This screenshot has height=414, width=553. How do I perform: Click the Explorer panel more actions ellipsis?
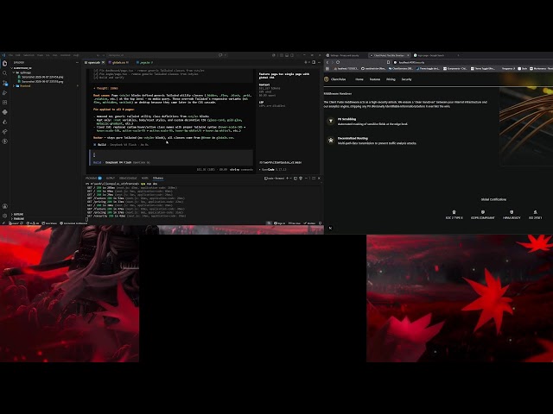click(x=77, y=63)
